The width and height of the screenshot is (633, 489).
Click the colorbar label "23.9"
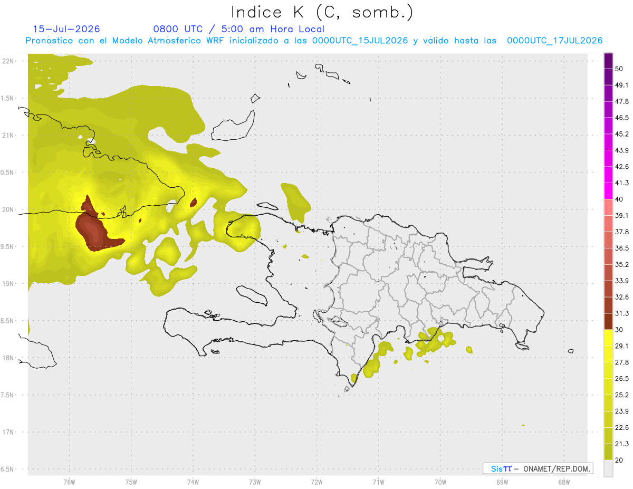pyautogui.click(x=622, y=411)
